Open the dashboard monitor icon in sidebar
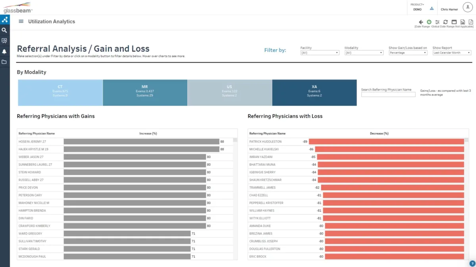Screen dimensions: 476x267 point(5,41)
